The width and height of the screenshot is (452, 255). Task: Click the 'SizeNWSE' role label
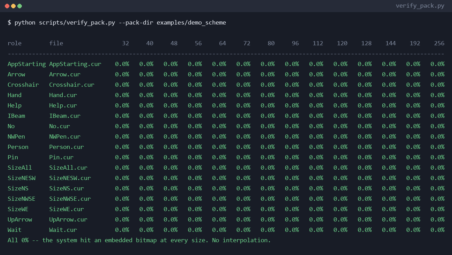pos(21,199)
